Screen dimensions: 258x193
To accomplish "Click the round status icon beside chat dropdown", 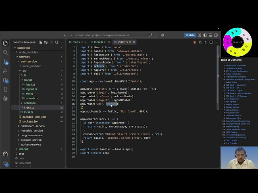I will pyautogui.click(x=162, y=35).
